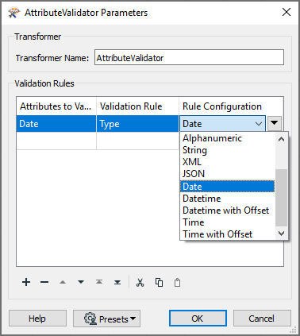Select the Type validation rule cell
Image resolution: width=300 pixels, height=336 pixels.
click(x=137, y=124)
